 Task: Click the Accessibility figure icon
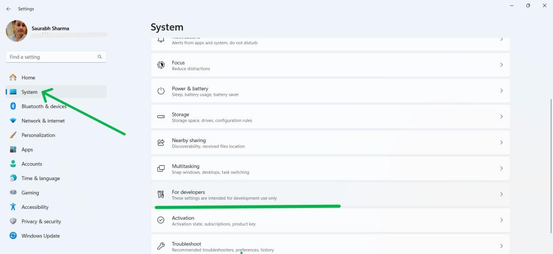click(x=13, y=207)
